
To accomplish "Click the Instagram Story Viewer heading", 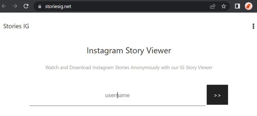I will [x=129, y=50].
